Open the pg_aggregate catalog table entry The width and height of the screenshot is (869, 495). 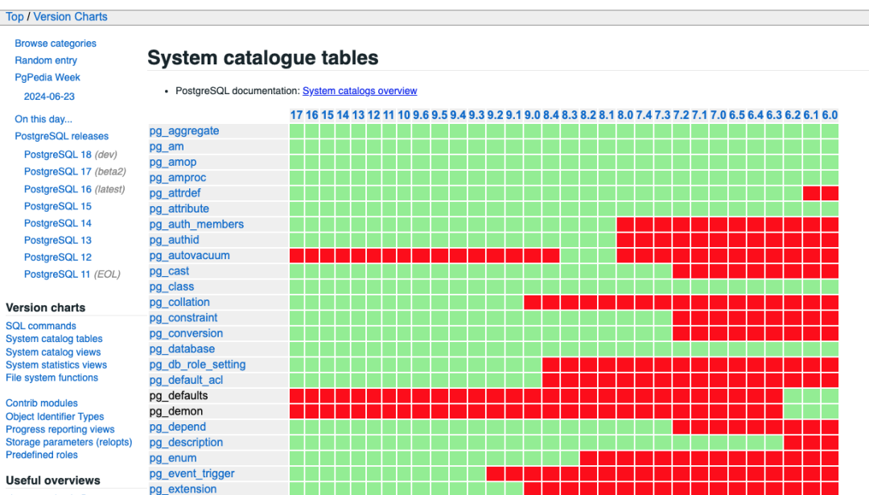pos(184,131)
